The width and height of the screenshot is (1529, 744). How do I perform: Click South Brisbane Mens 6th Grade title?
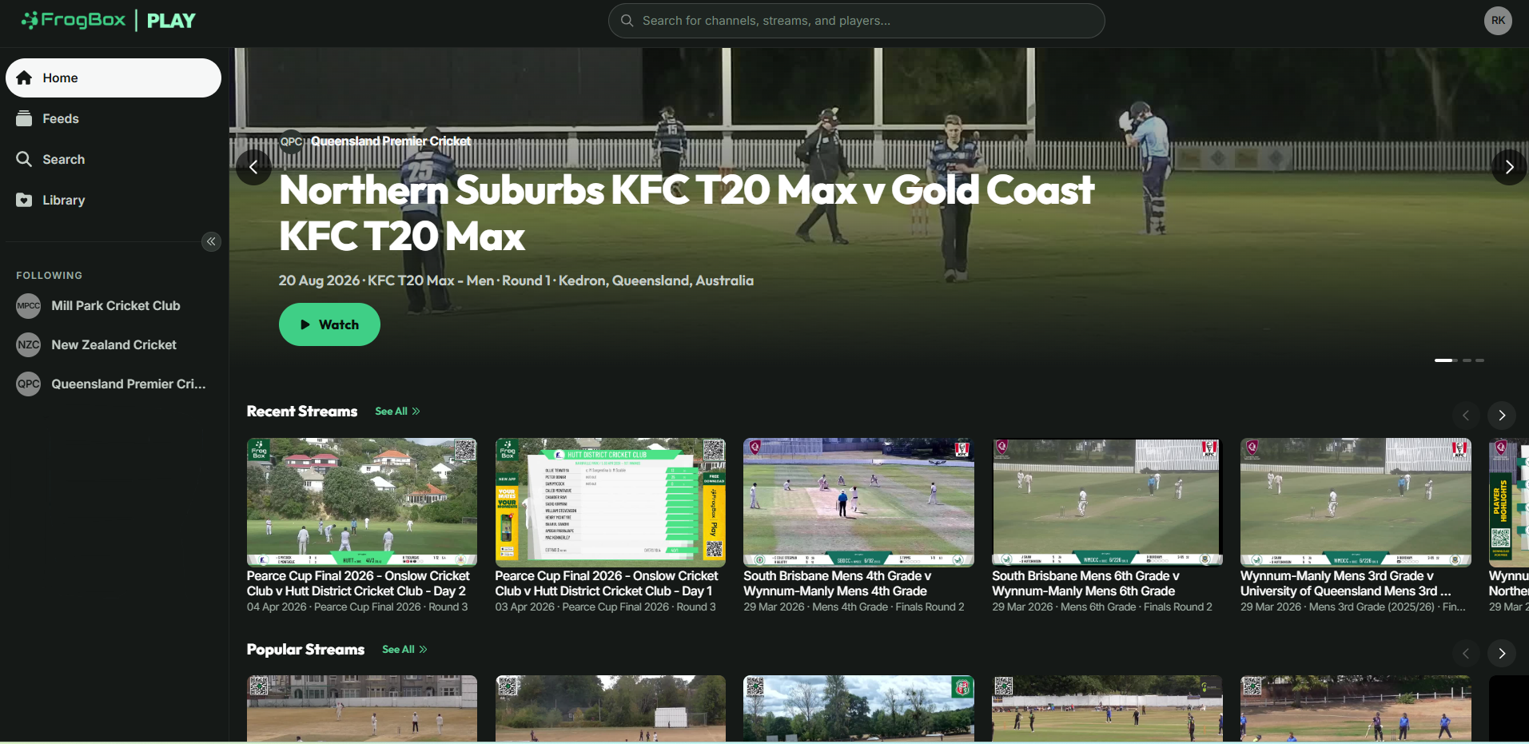coord(1085,583)
